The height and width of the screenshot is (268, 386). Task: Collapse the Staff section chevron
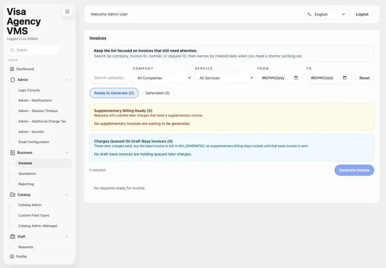[67, 237]
